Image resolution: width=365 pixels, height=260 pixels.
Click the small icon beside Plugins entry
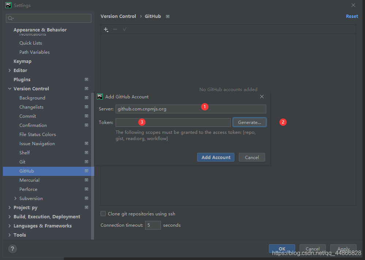[86, 79]
